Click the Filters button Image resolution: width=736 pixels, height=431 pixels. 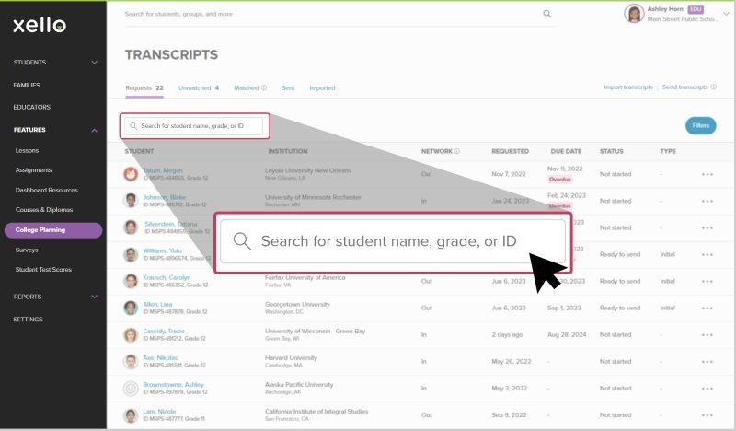[x=700, y=125]
